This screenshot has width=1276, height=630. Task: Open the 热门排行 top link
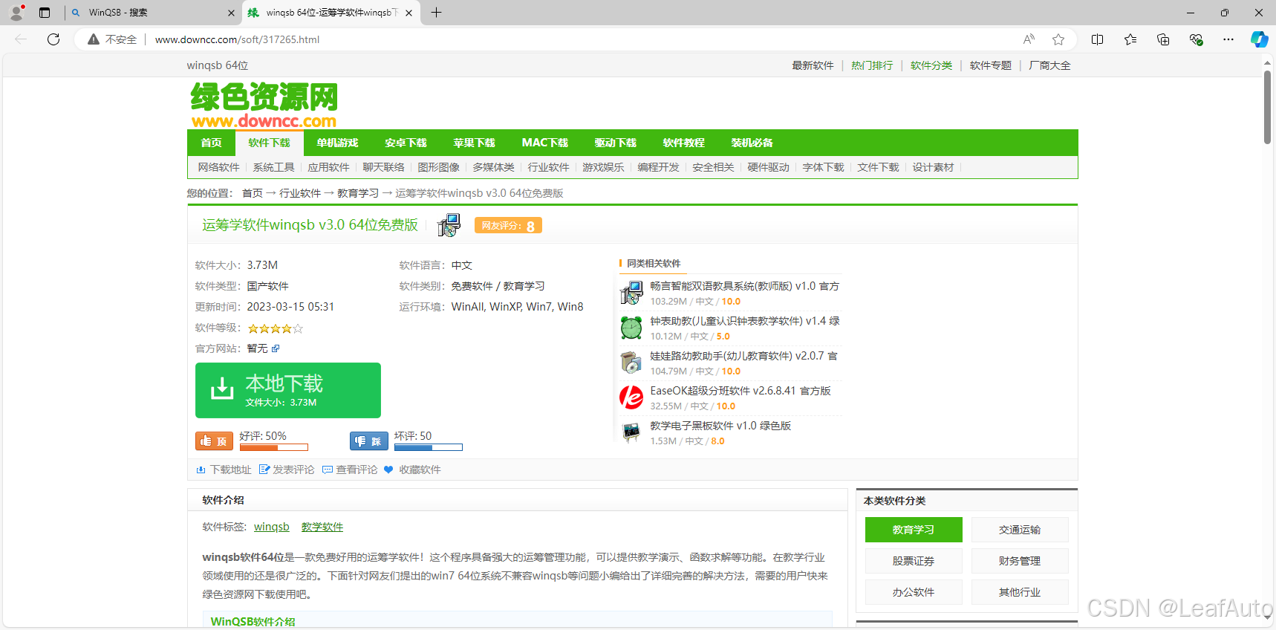872,65
